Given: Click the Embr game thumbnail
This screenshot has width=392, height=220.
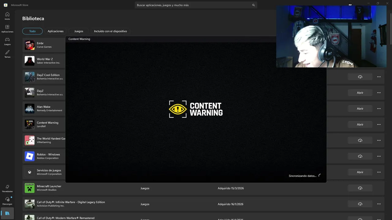Looking at the screenshot, I should click(30, 45).
